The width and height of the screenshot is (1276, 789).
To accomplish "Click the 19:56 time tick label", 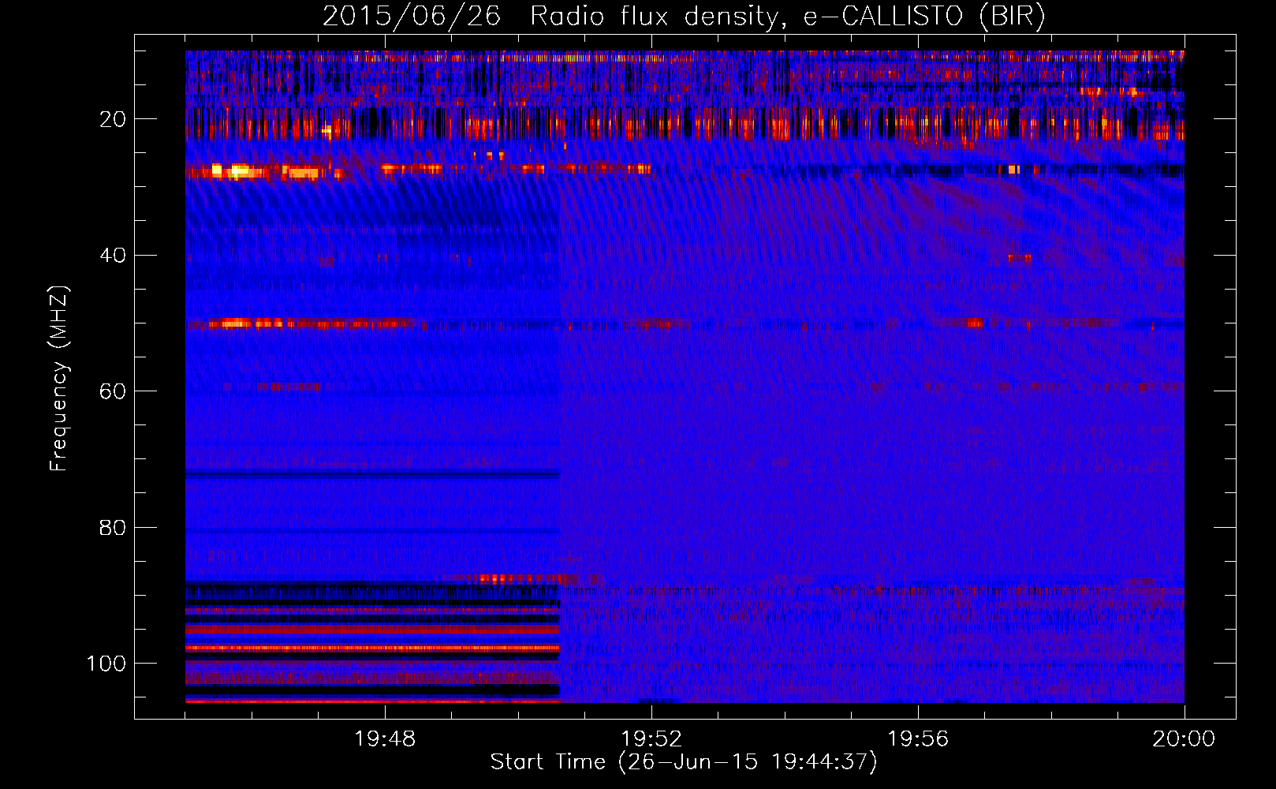I will point(918,739).
